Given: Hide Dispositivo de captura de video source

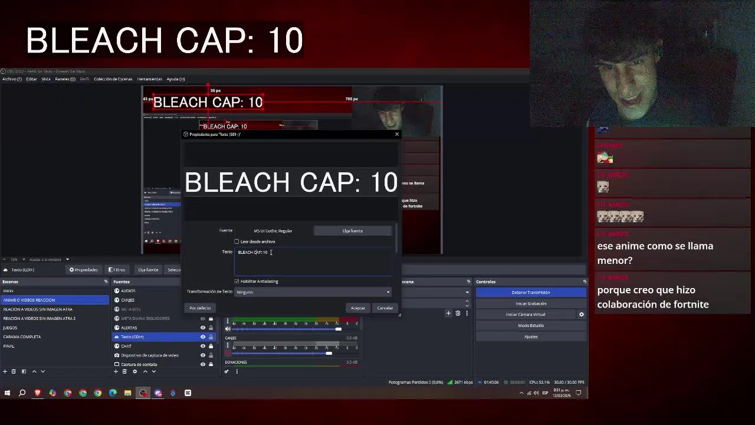Looking at the screenshot, I should [x=202, y=355].
